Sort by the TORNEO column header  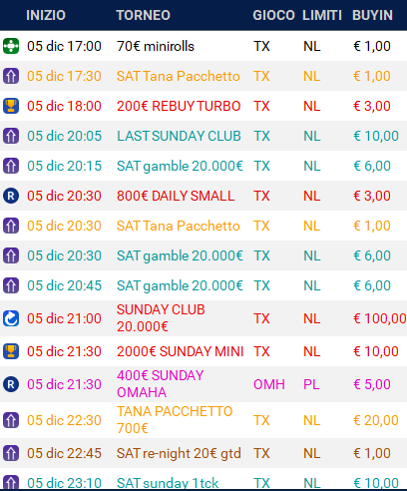click(x=144, y=15)
